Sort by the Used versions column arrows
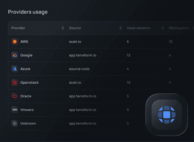Viewport: 194px width, 142px height. [x=163, y=28]
